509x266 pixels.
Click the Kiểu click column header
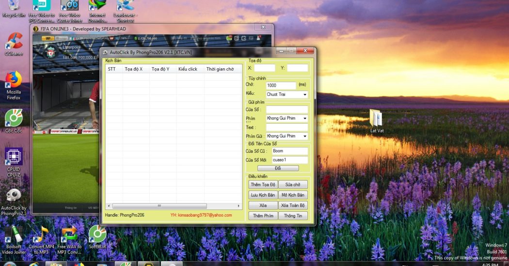click(x=190, y=69)
